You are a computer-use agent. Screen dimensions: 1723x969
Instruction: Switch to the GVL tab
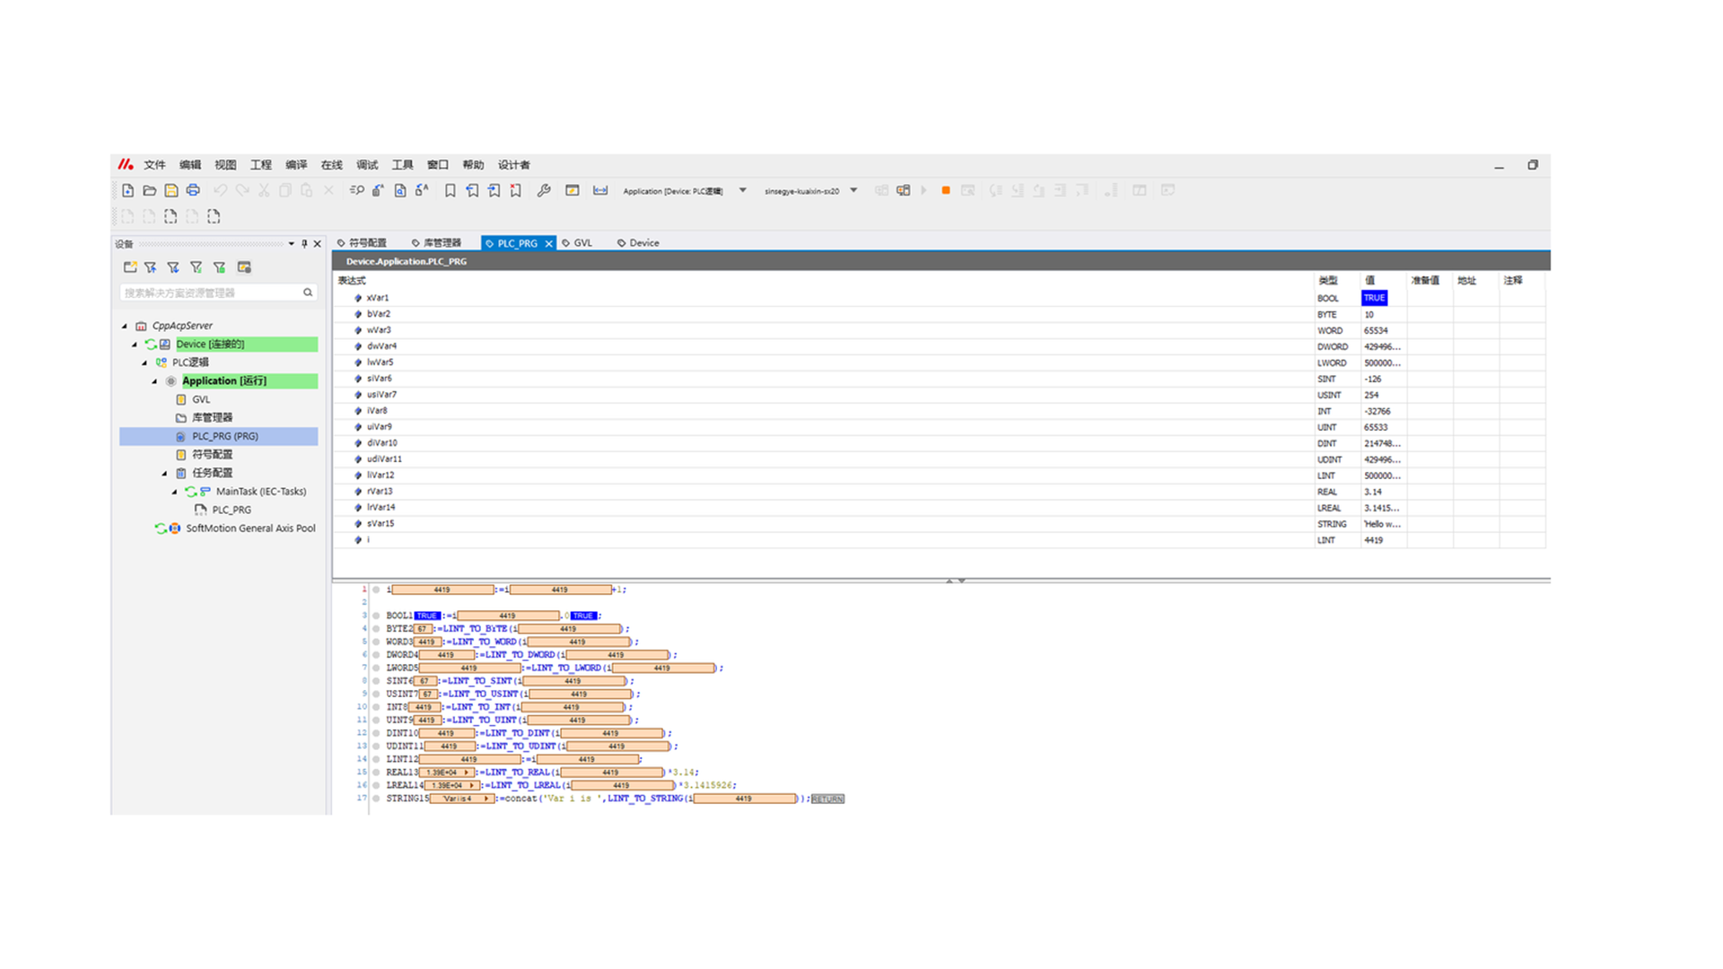[582, 243]
